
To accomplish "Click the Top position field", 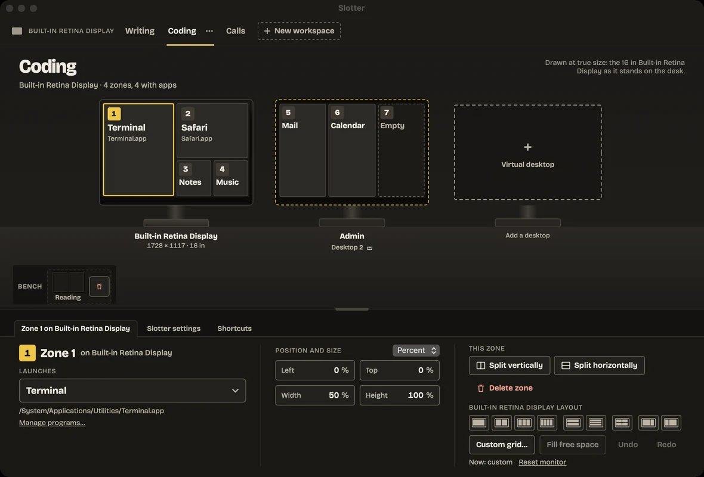I will pos(399,370).
